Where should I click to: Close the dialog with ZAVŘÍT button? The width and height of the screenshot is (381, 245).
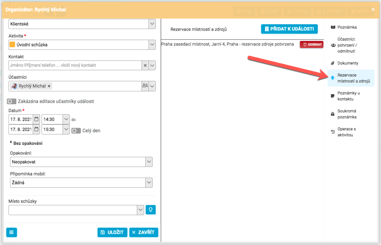coord(144,232)
